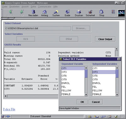Print the page with Drucken icon
Image resolution: width=126 pixels, height=119 pixels.
pos(79,12)
